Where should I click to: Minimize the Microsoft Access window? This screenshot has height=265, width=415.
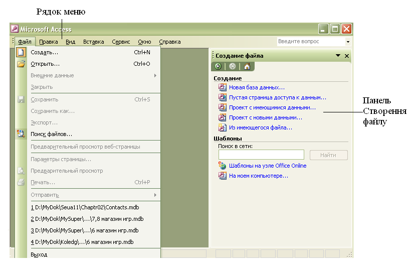coord(323,29)
